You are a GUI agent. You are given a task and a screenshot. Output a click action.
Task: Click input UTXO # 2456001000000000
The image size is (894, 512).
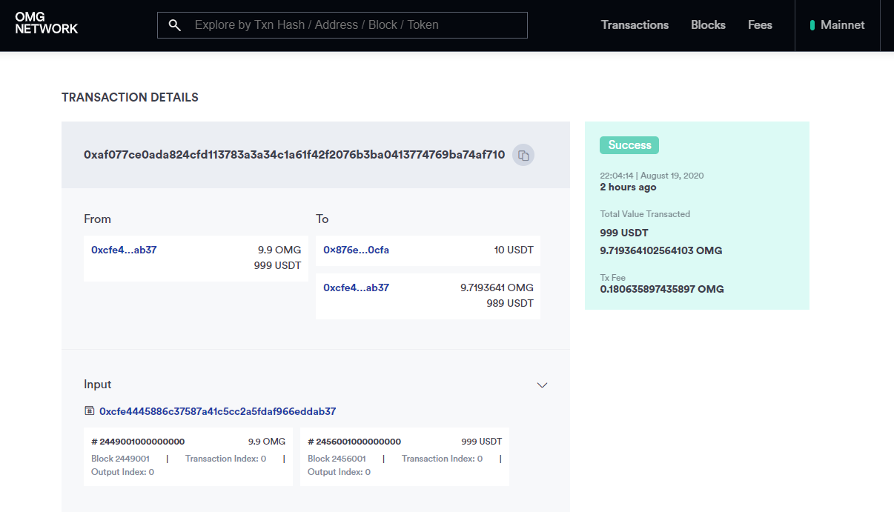tap(354, 442)
